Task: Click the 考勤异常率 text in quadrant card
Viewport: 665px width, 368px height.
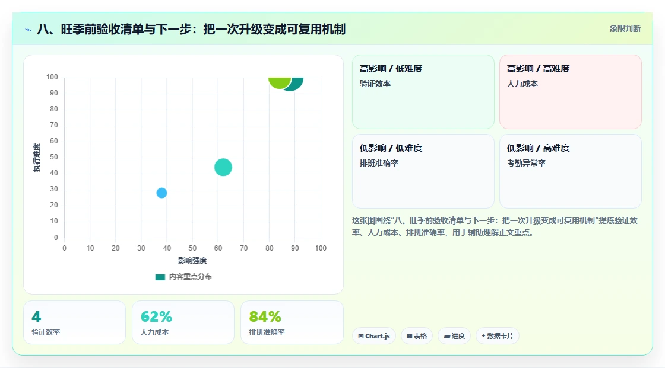Action: [526, 163]
